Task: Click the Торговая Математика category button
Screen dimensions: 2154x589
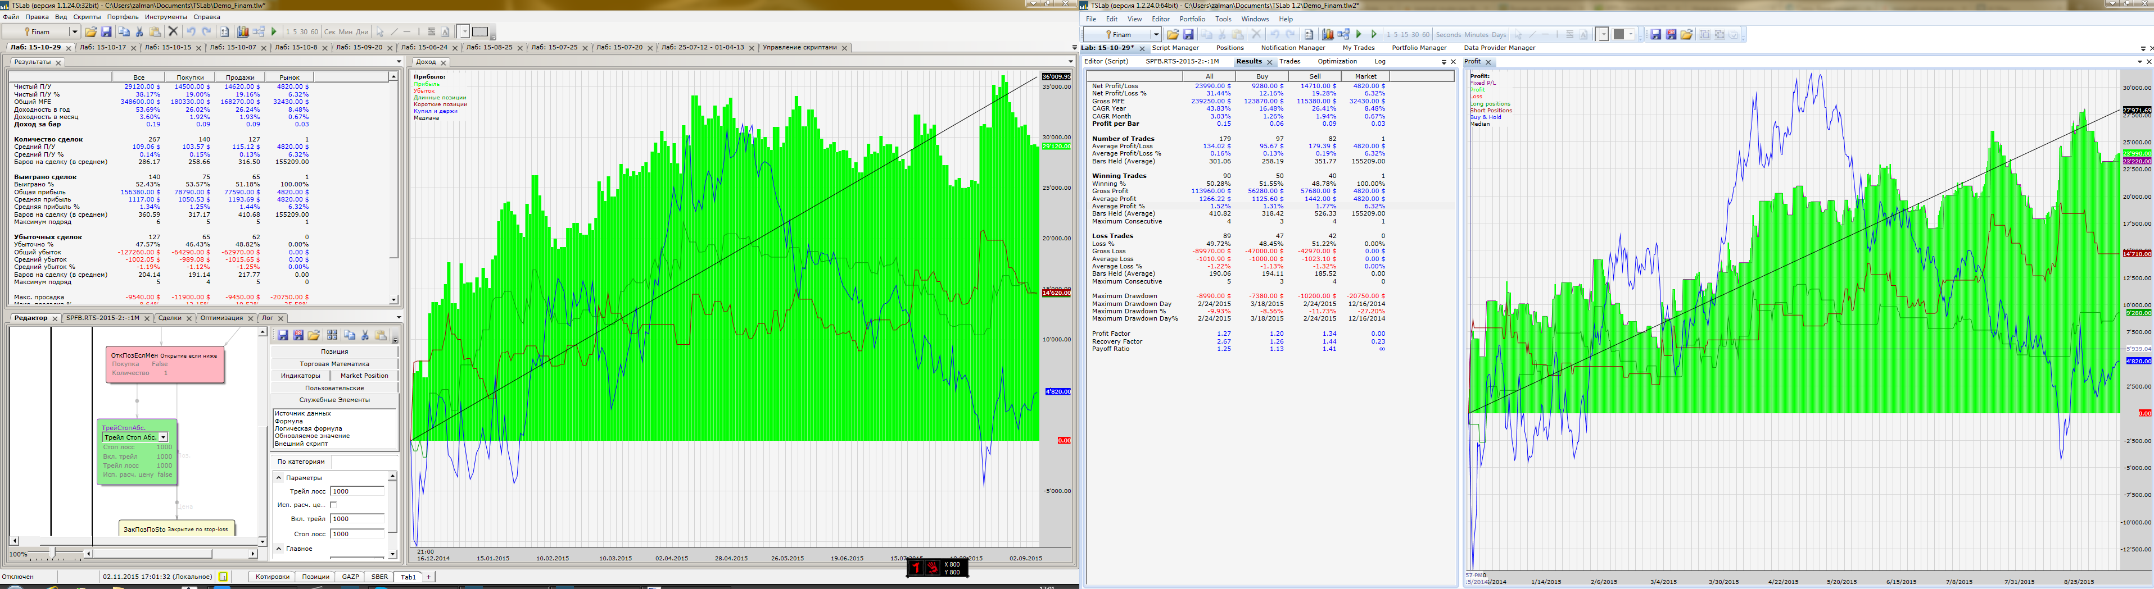Action: (x=334, y=363)
